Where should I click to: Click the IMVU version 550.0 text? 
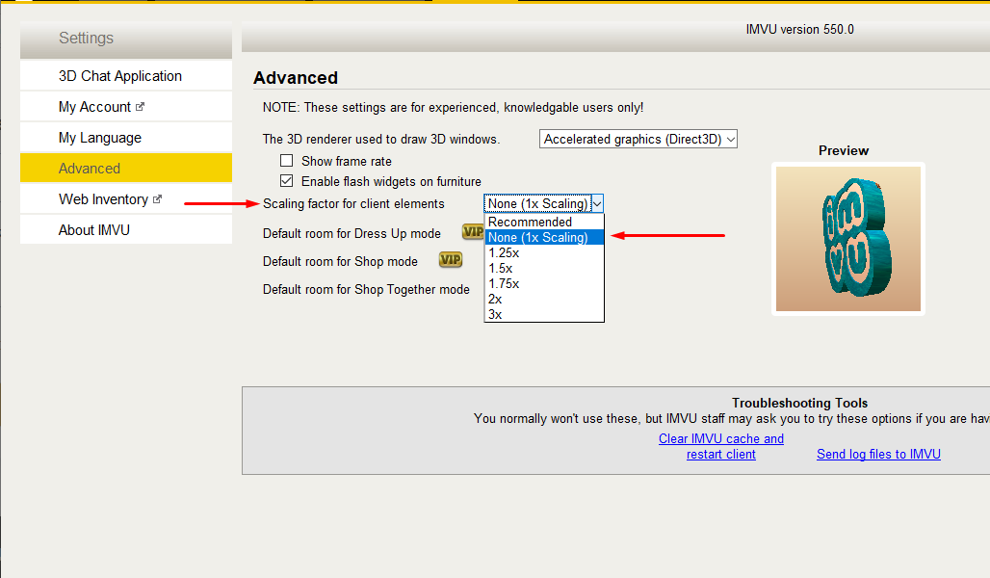click(x=799, y=30)
